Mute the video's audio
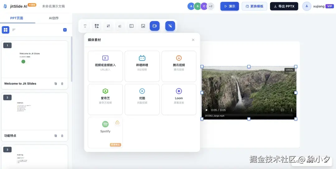336x169 pixels. pos(273,110)
